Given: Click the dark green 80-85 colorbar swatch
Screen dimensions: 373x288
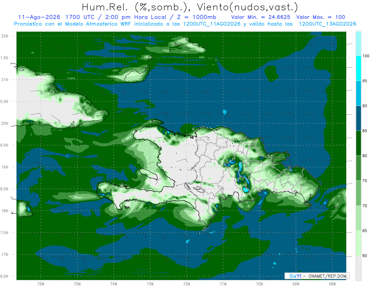Looking at the screenshot, I should click(x=358, y=143).
